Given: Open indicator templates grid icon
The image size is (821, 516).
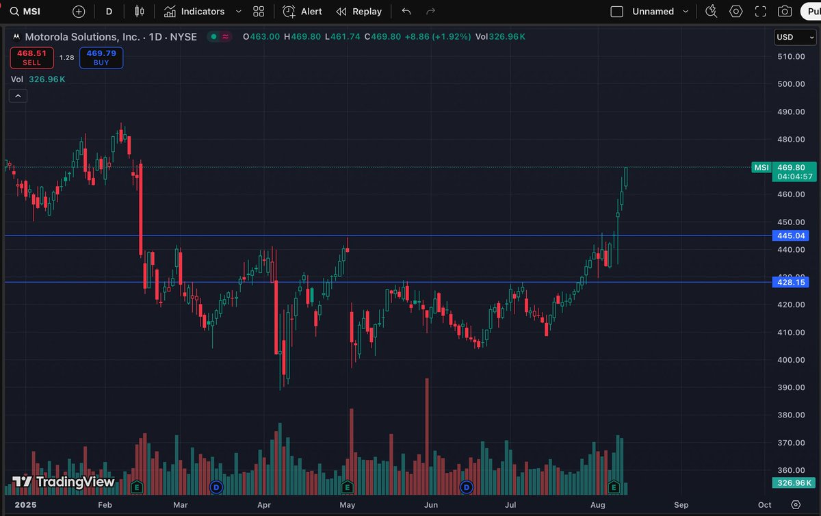Looking at the screenshot, I should 259,11.
